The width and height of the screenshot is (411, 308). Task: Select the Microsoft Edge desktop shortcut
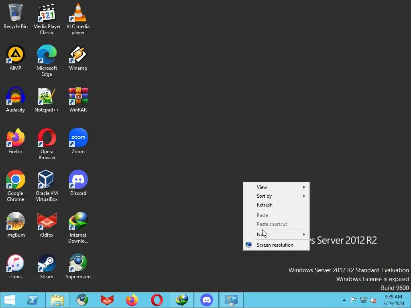coord(47,61)
